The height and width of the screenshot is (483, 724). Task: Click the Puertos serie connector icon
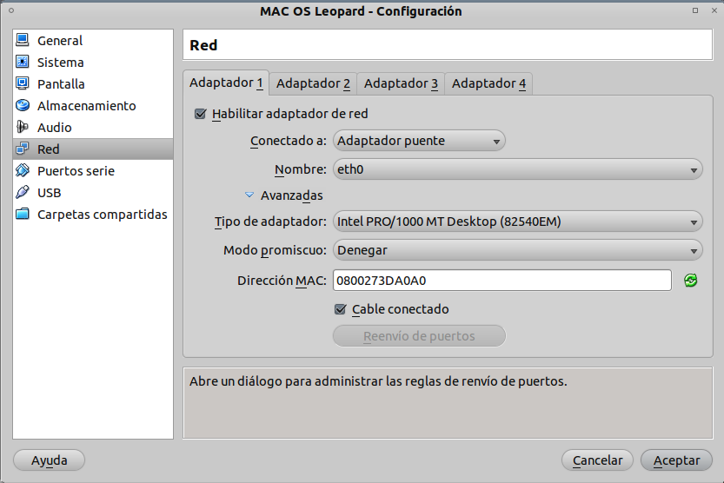pyautogui.click(x=23, y=170)
